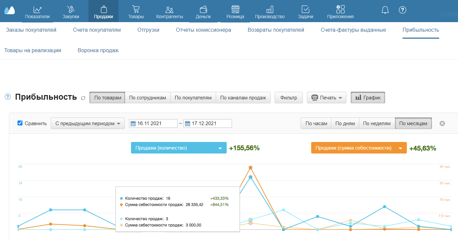
Task: Open the Продажи (сумма себестоимости) dropdown
Action: tap(359, 148)
